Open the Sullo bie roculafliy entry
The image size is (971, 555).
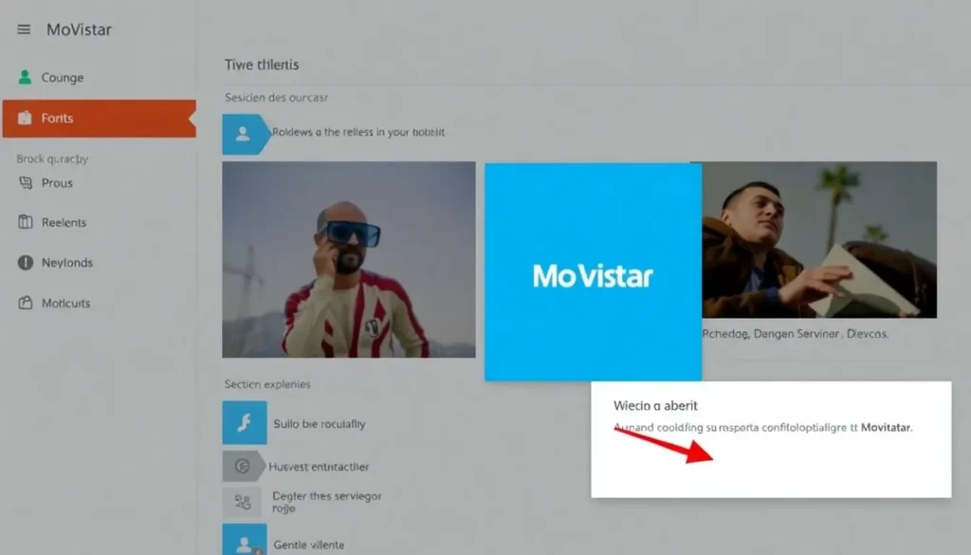[x=320, y=424]
